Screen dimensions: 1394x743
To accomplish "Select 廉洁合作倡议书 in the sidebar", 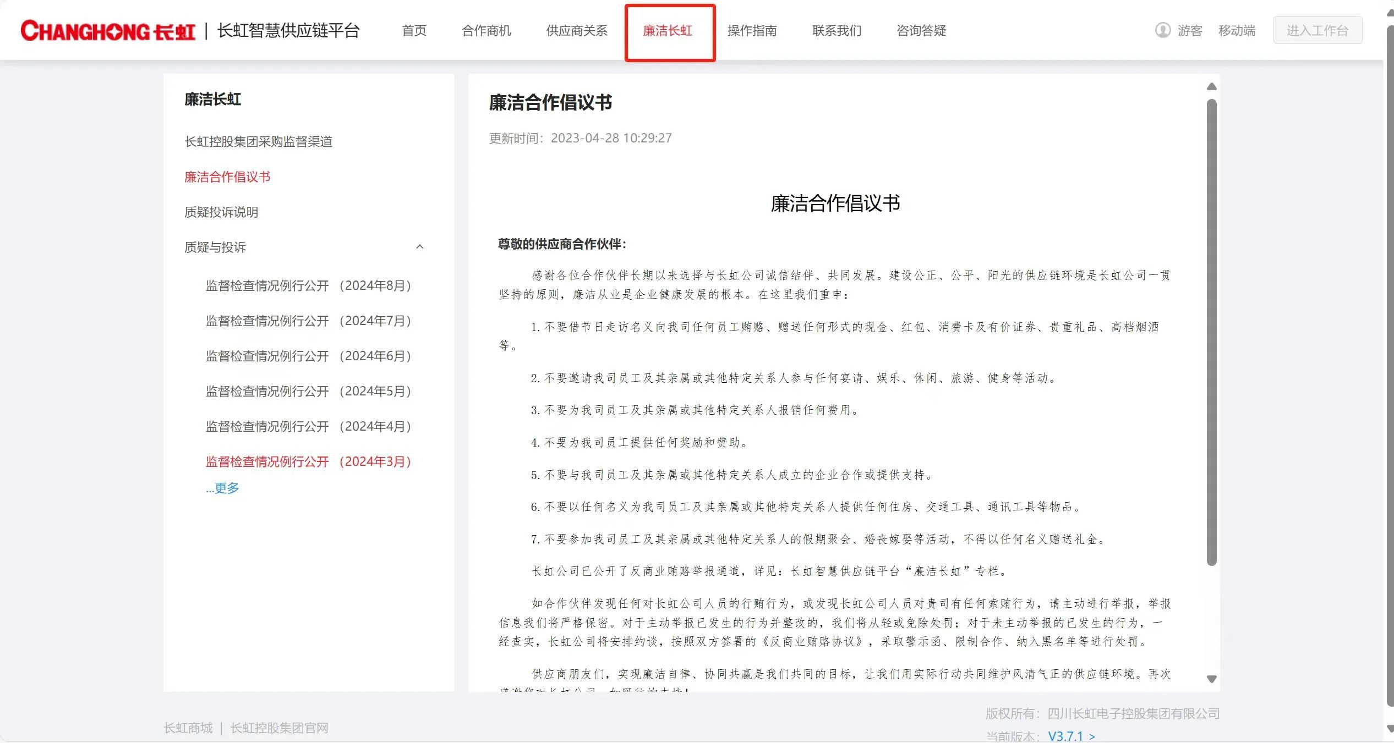I will [x=227, y=177].
